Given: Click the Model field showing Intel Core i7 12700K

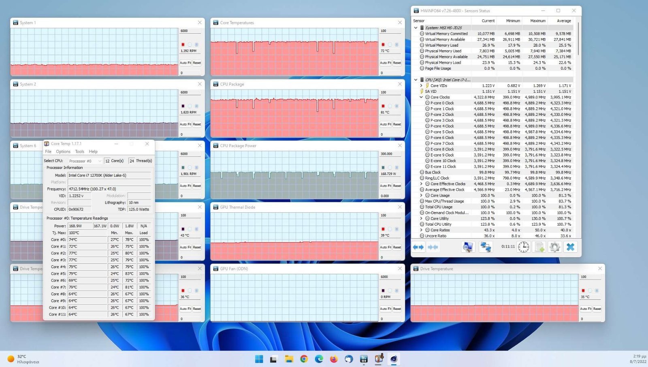Looking at the screenshot, I should (x=109, y=175).
